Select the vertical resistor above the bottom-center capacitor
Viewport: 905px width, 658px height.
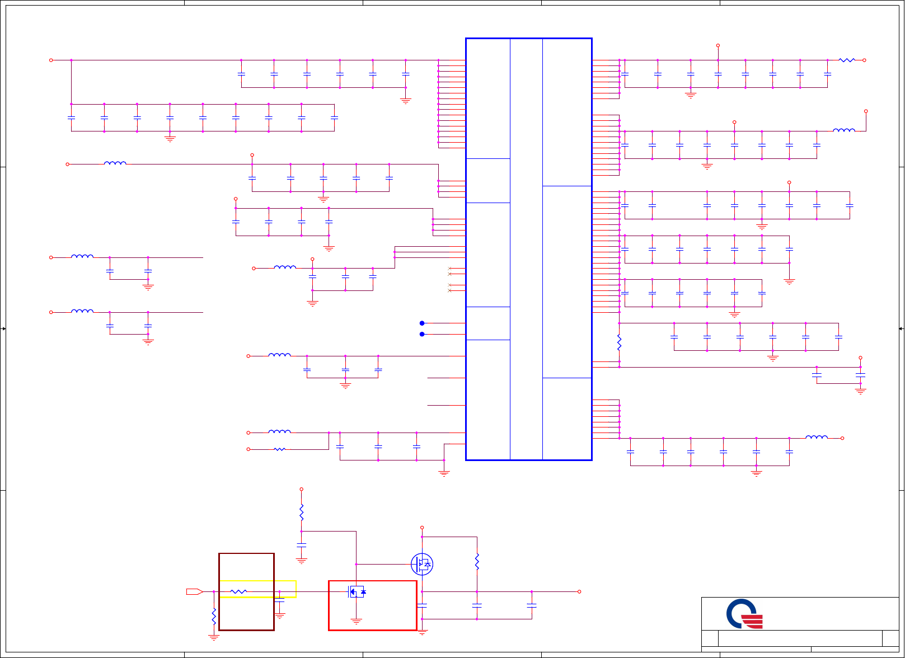click(302, 512)
